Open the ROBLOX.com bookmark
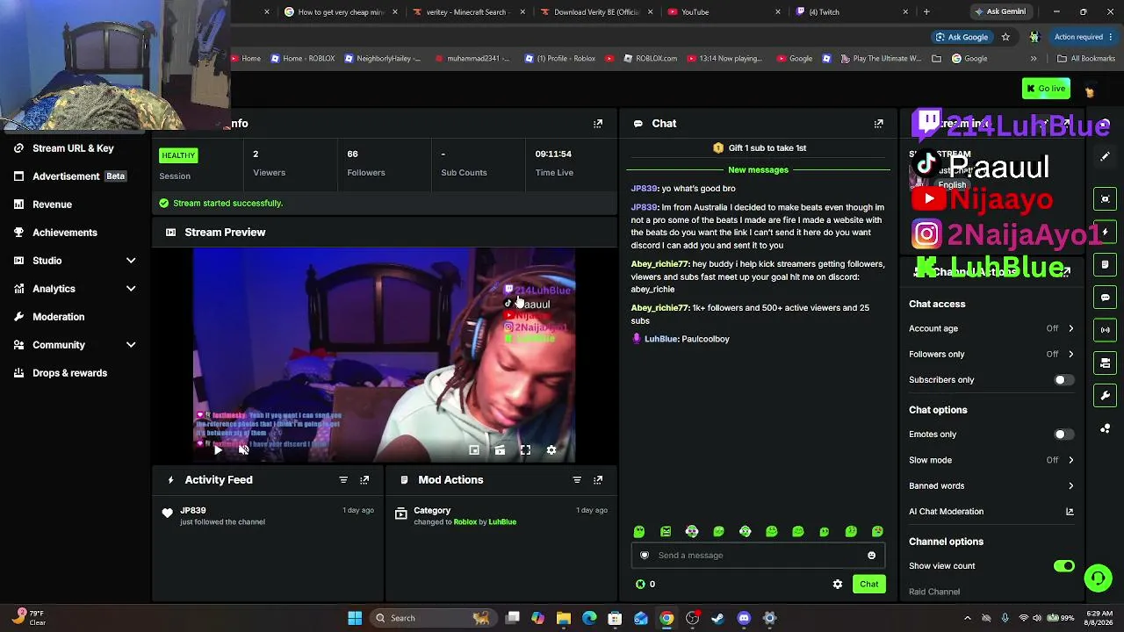This screenshot has height=632, width=1124. pyautogui.click(x=651, y=59)
